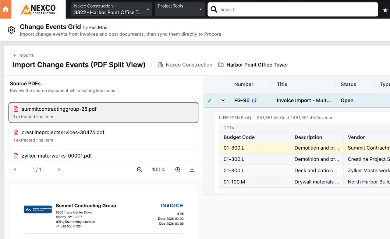Open the Nexco Construction project dropdown
The width and height of the screenshot is (390, 239).
[112, 9]
